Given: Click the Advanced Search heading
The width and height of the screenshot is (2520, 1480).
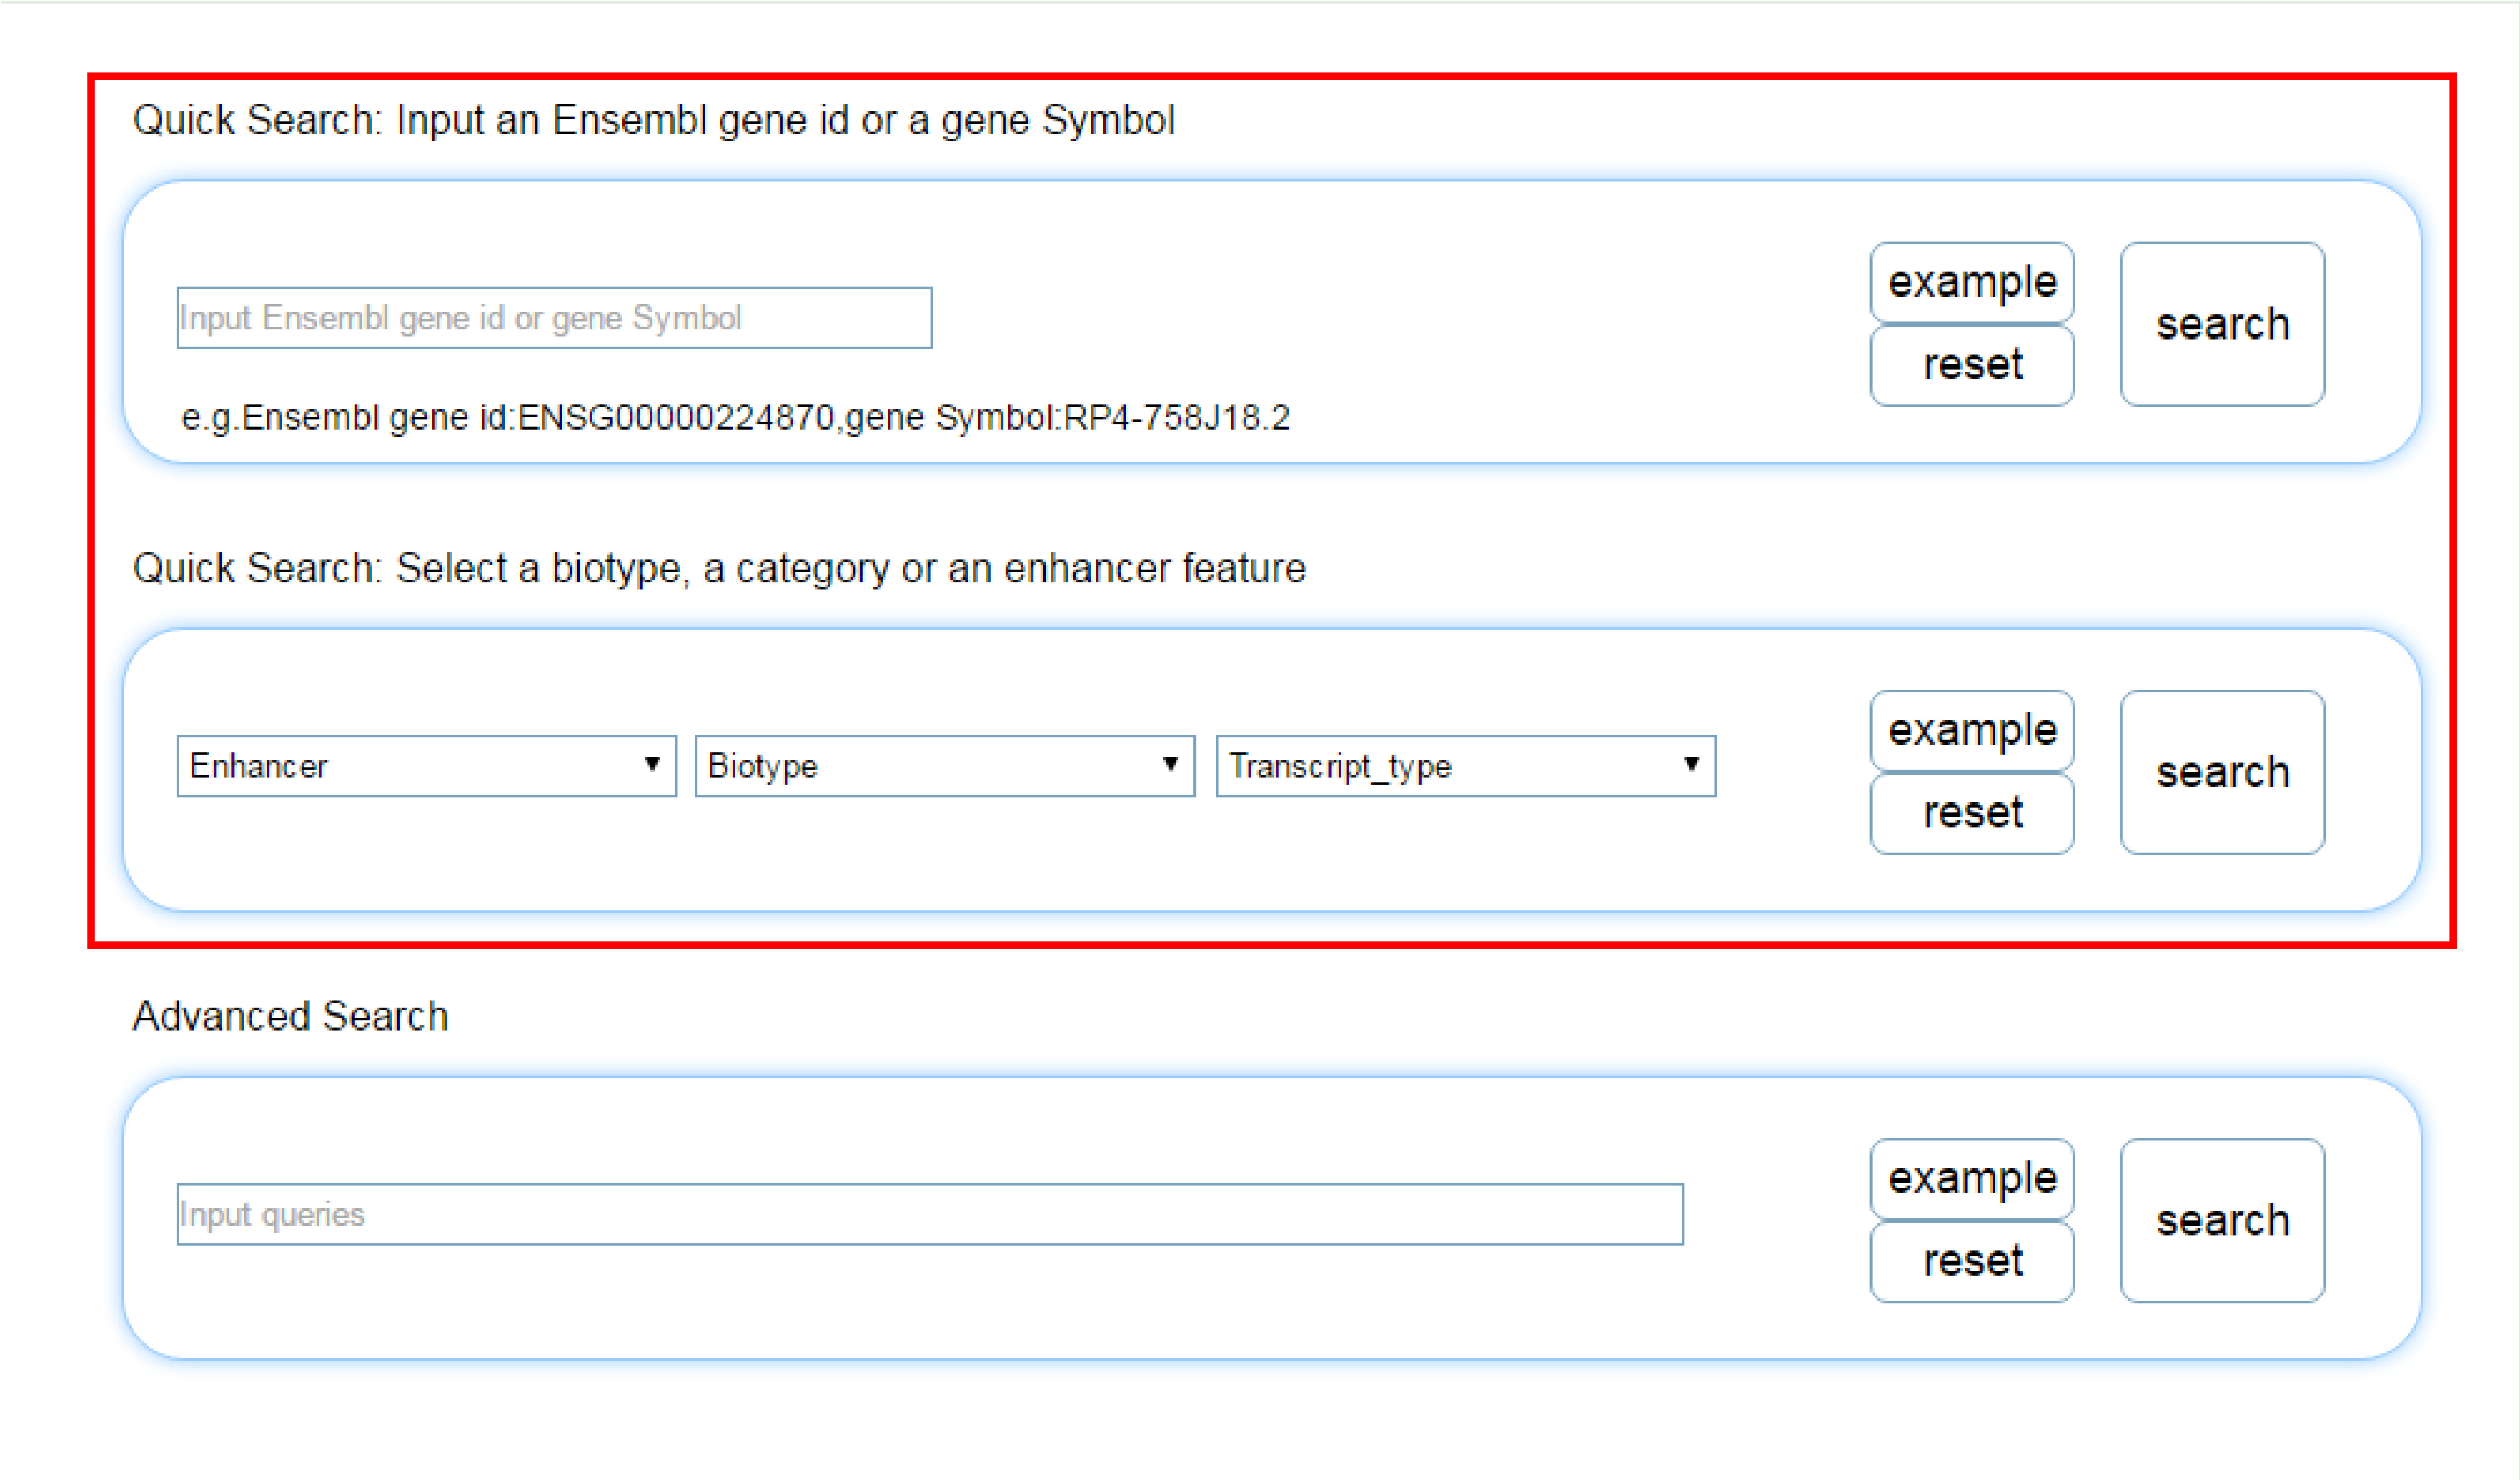Looking at the screenshot, I should 290,1016.
